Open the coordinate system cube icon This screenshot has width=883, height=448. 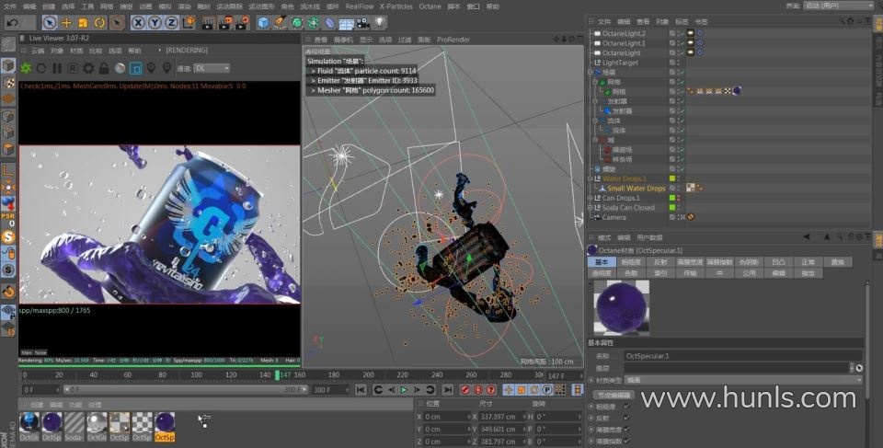coord(189,23)
